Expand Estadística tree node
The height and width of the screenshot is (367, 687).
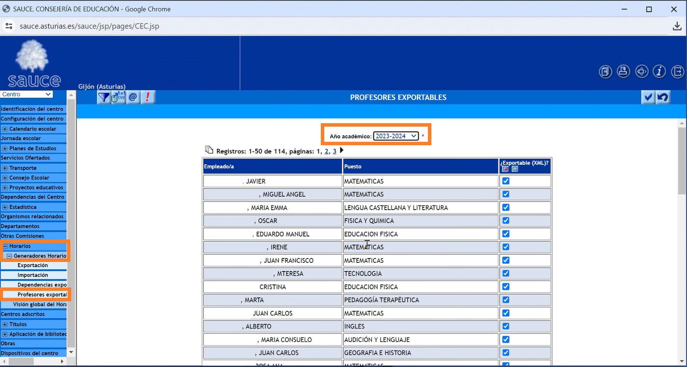[5, 207]
